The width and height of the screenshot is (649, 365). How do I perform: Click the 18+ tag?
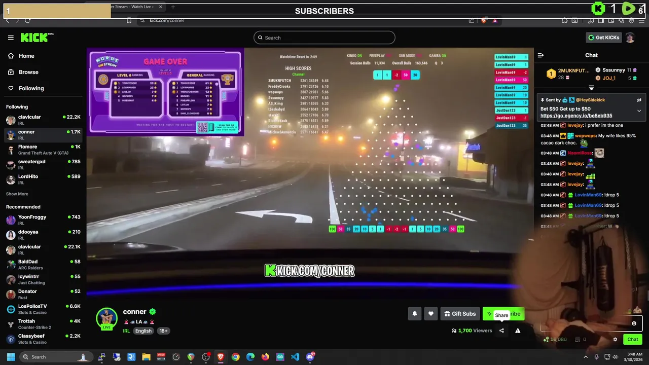(163, 331)
